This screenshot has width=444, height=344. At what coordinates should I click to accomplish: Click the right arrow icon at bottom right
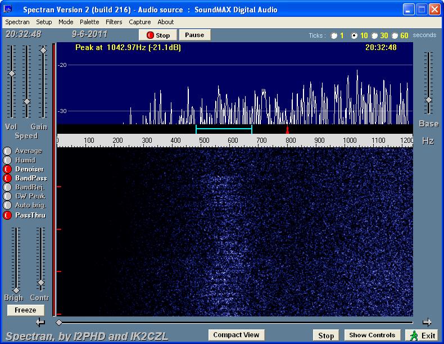point(427,322)
